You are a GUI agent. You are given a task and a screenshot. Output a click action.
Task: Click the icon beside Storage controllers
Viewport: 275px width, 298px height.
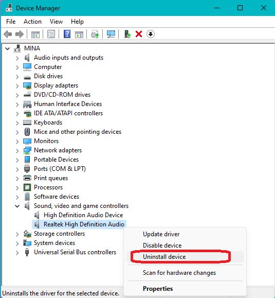point(27,234)
